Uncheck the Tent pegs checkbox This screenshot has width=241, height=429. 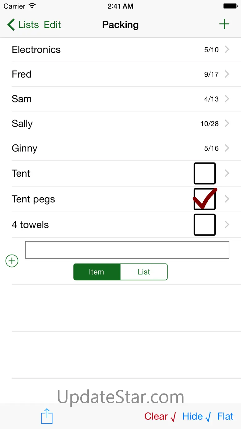click(205, 199)
